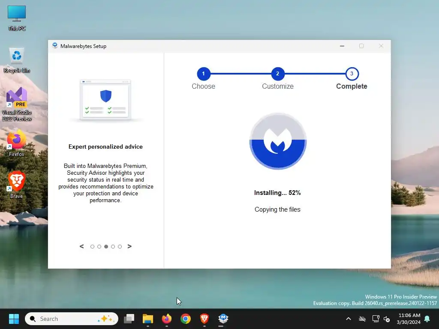The width and height of the screenshot is (439, 329).
Task: Select the Brave desktop shortcut
Action: (x=17, y=185)
